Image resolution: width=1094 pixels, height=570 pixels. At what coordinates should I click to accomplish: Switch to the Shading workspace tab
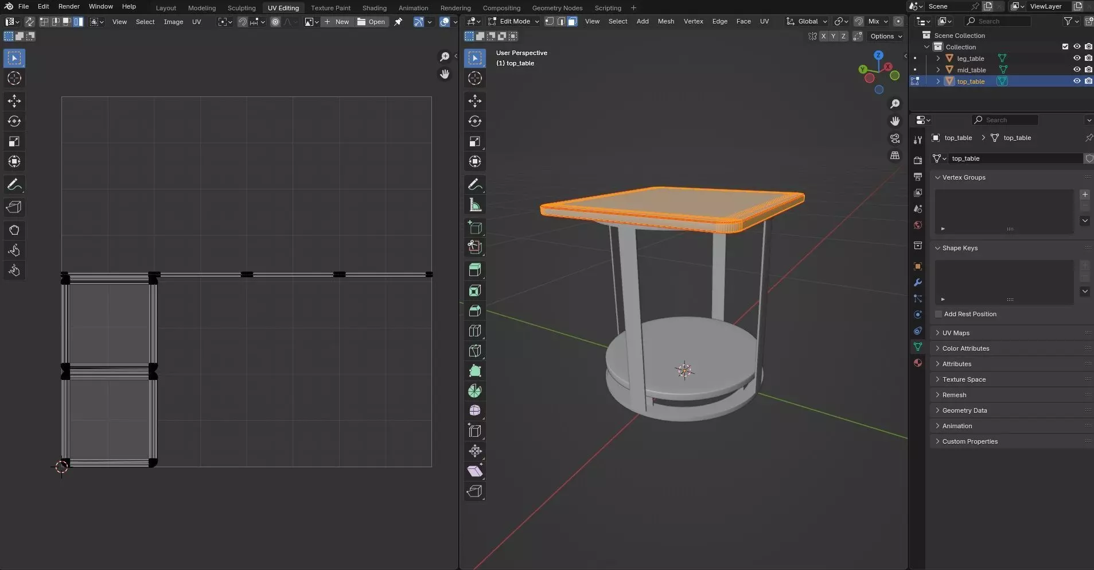point(374,8)
